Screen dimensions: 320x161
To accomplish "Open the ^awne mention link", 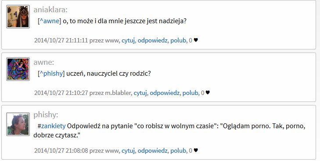I will coord(50,21).
